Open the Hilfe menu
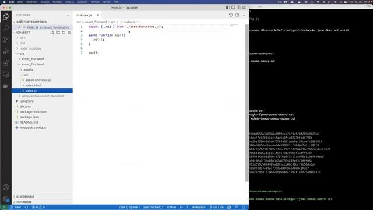This screenshot has width=373, height=210. point(116,2)
